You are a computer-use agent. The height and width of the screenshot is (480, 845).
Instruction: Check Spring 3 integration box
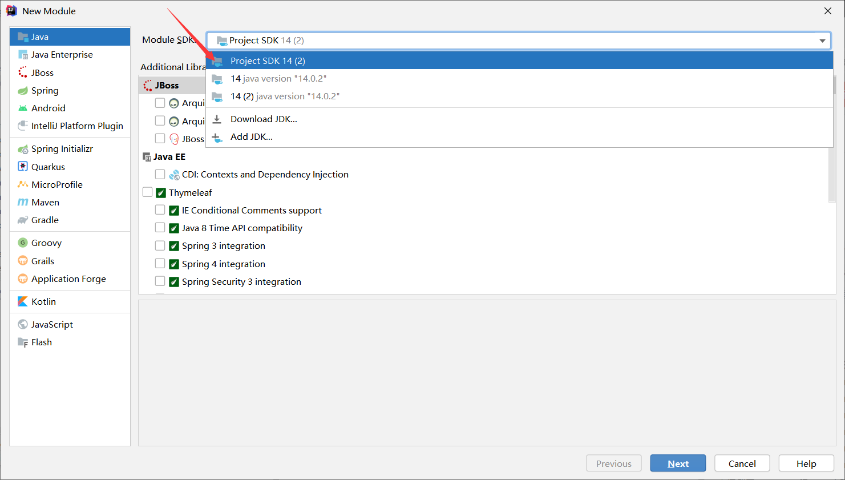click(160, 245)
